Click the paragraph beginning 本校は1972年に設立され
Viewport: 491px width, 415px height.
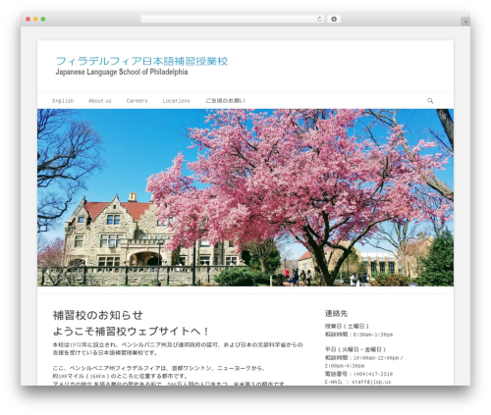click(x=178, y=348)
